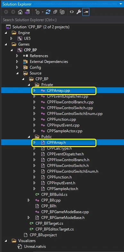The height and width of the screenshot is (252, 124).
Task: Collapse the Visualizers folder
Action: (x=6, y=241)
